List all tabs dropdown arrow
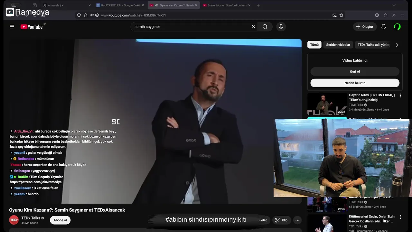This screenshot has width=412, height=232. tap(394, 5)
